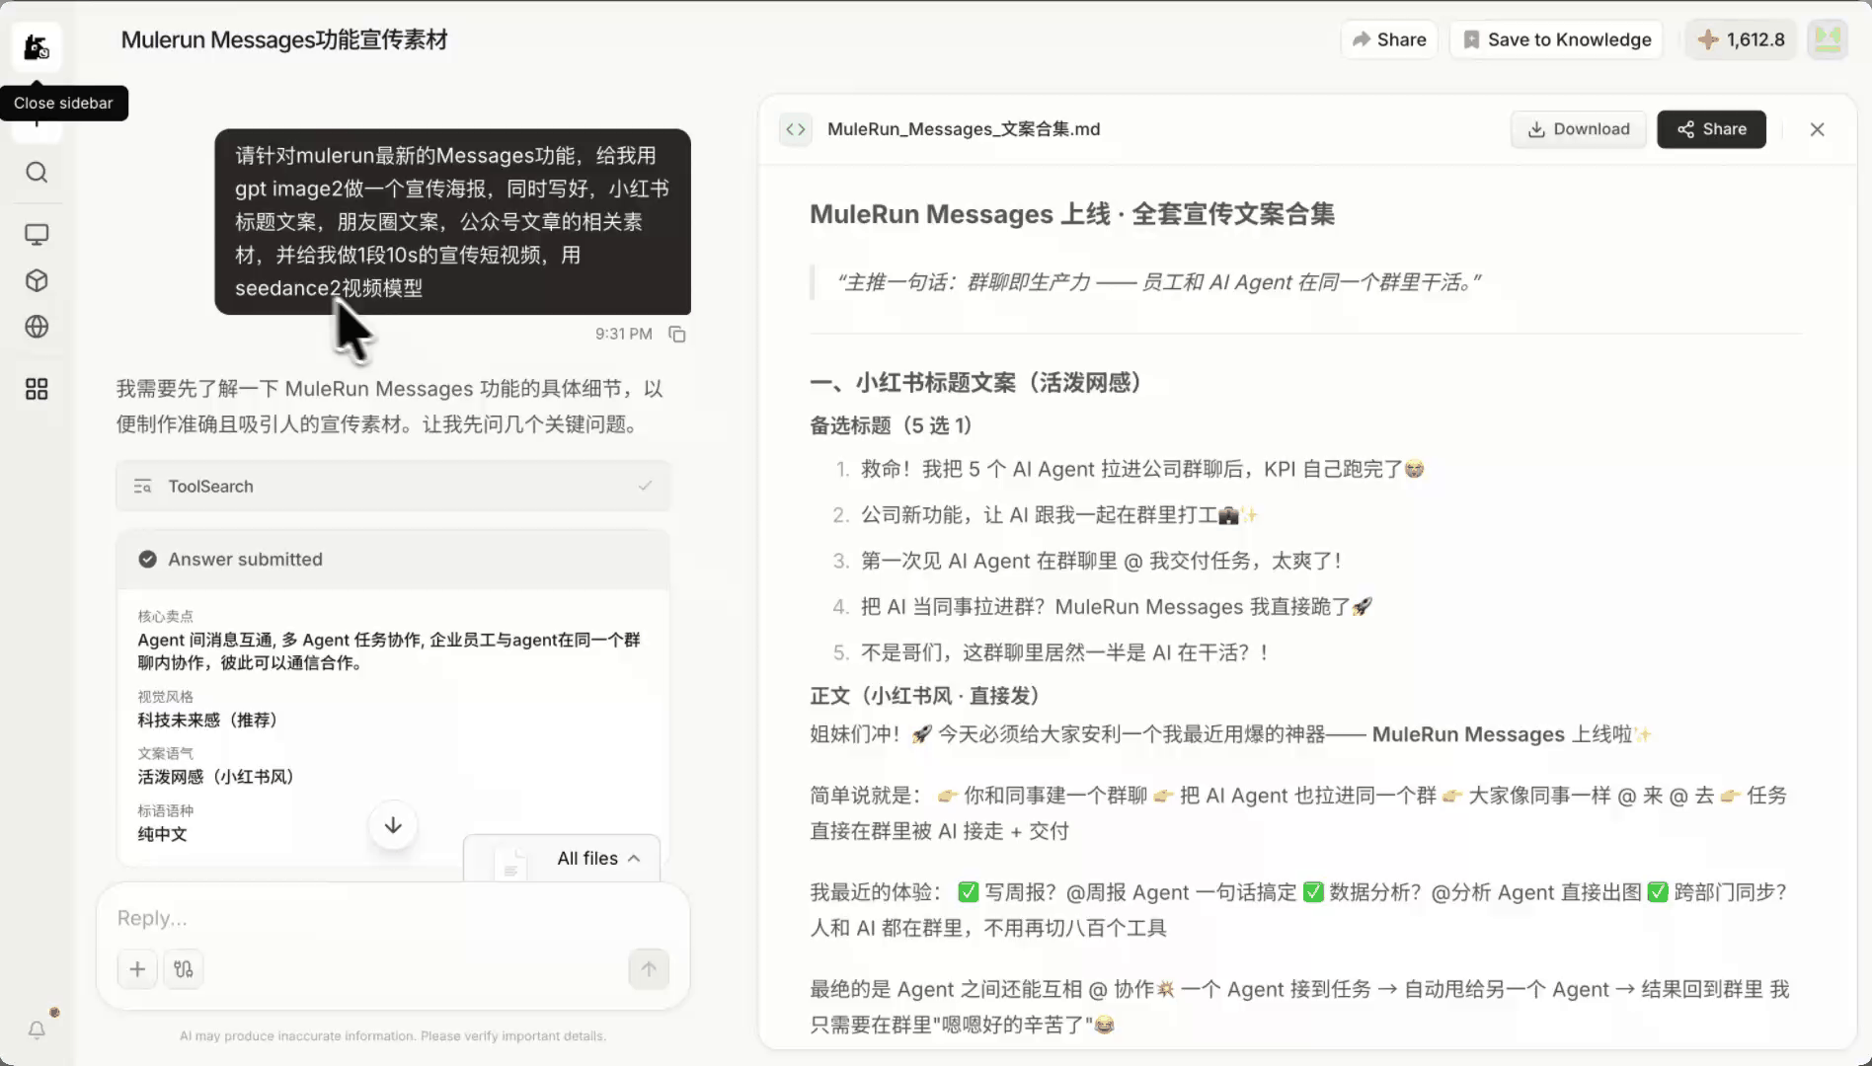Click Save to Knowledge button

(x=1556, y=39)
